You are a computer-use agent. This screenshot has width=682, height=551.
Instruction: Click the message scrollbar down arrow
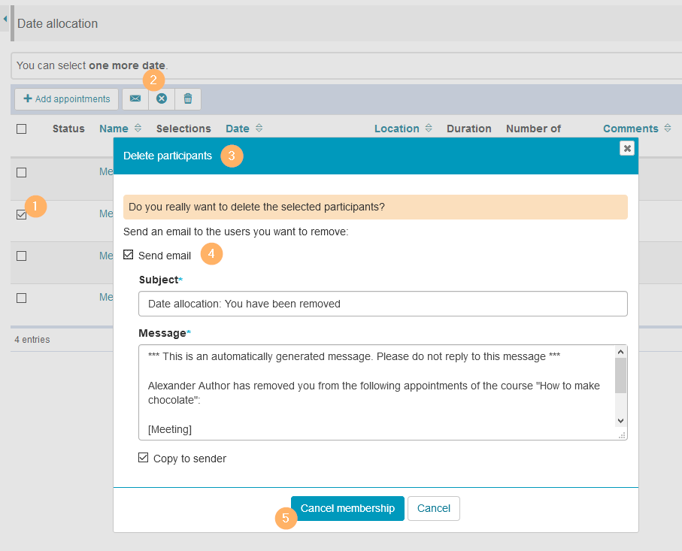point(620,421)
